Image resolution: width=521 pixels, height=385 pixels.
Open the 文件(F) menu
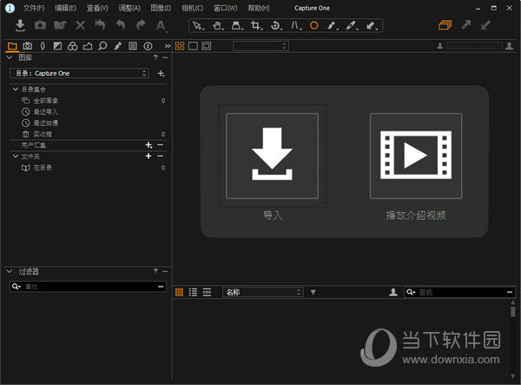34,8
